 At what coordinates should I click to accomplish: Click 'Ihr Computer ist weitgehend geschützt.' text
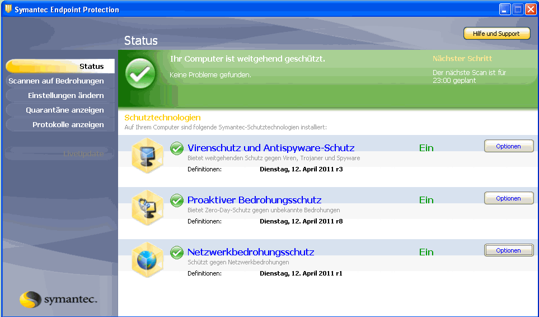(x=247, y=59)
